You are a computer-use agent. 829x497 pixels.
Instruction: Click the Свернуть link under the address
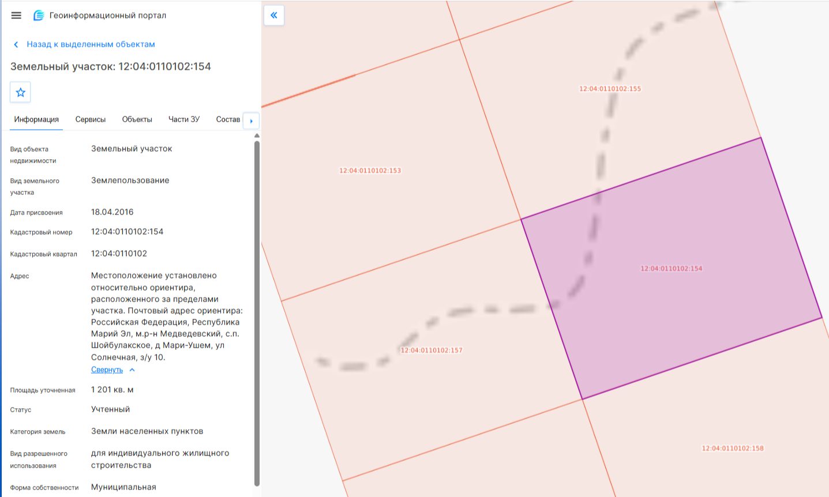pos(107,370)
